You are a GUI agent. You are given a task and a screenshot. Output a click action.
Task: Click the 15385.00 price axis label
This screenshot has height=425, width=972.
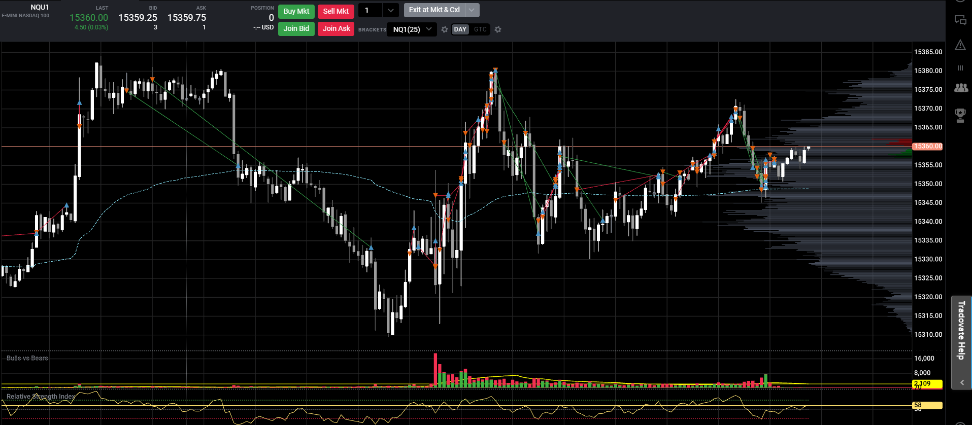pos(928,52)
